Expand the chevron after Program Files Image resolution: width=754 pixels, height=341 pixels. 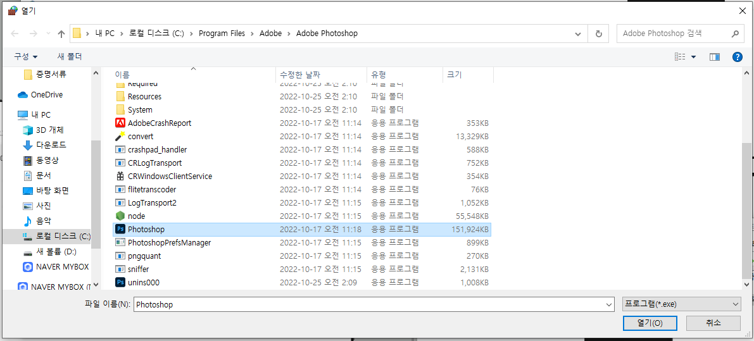(252, 34)
